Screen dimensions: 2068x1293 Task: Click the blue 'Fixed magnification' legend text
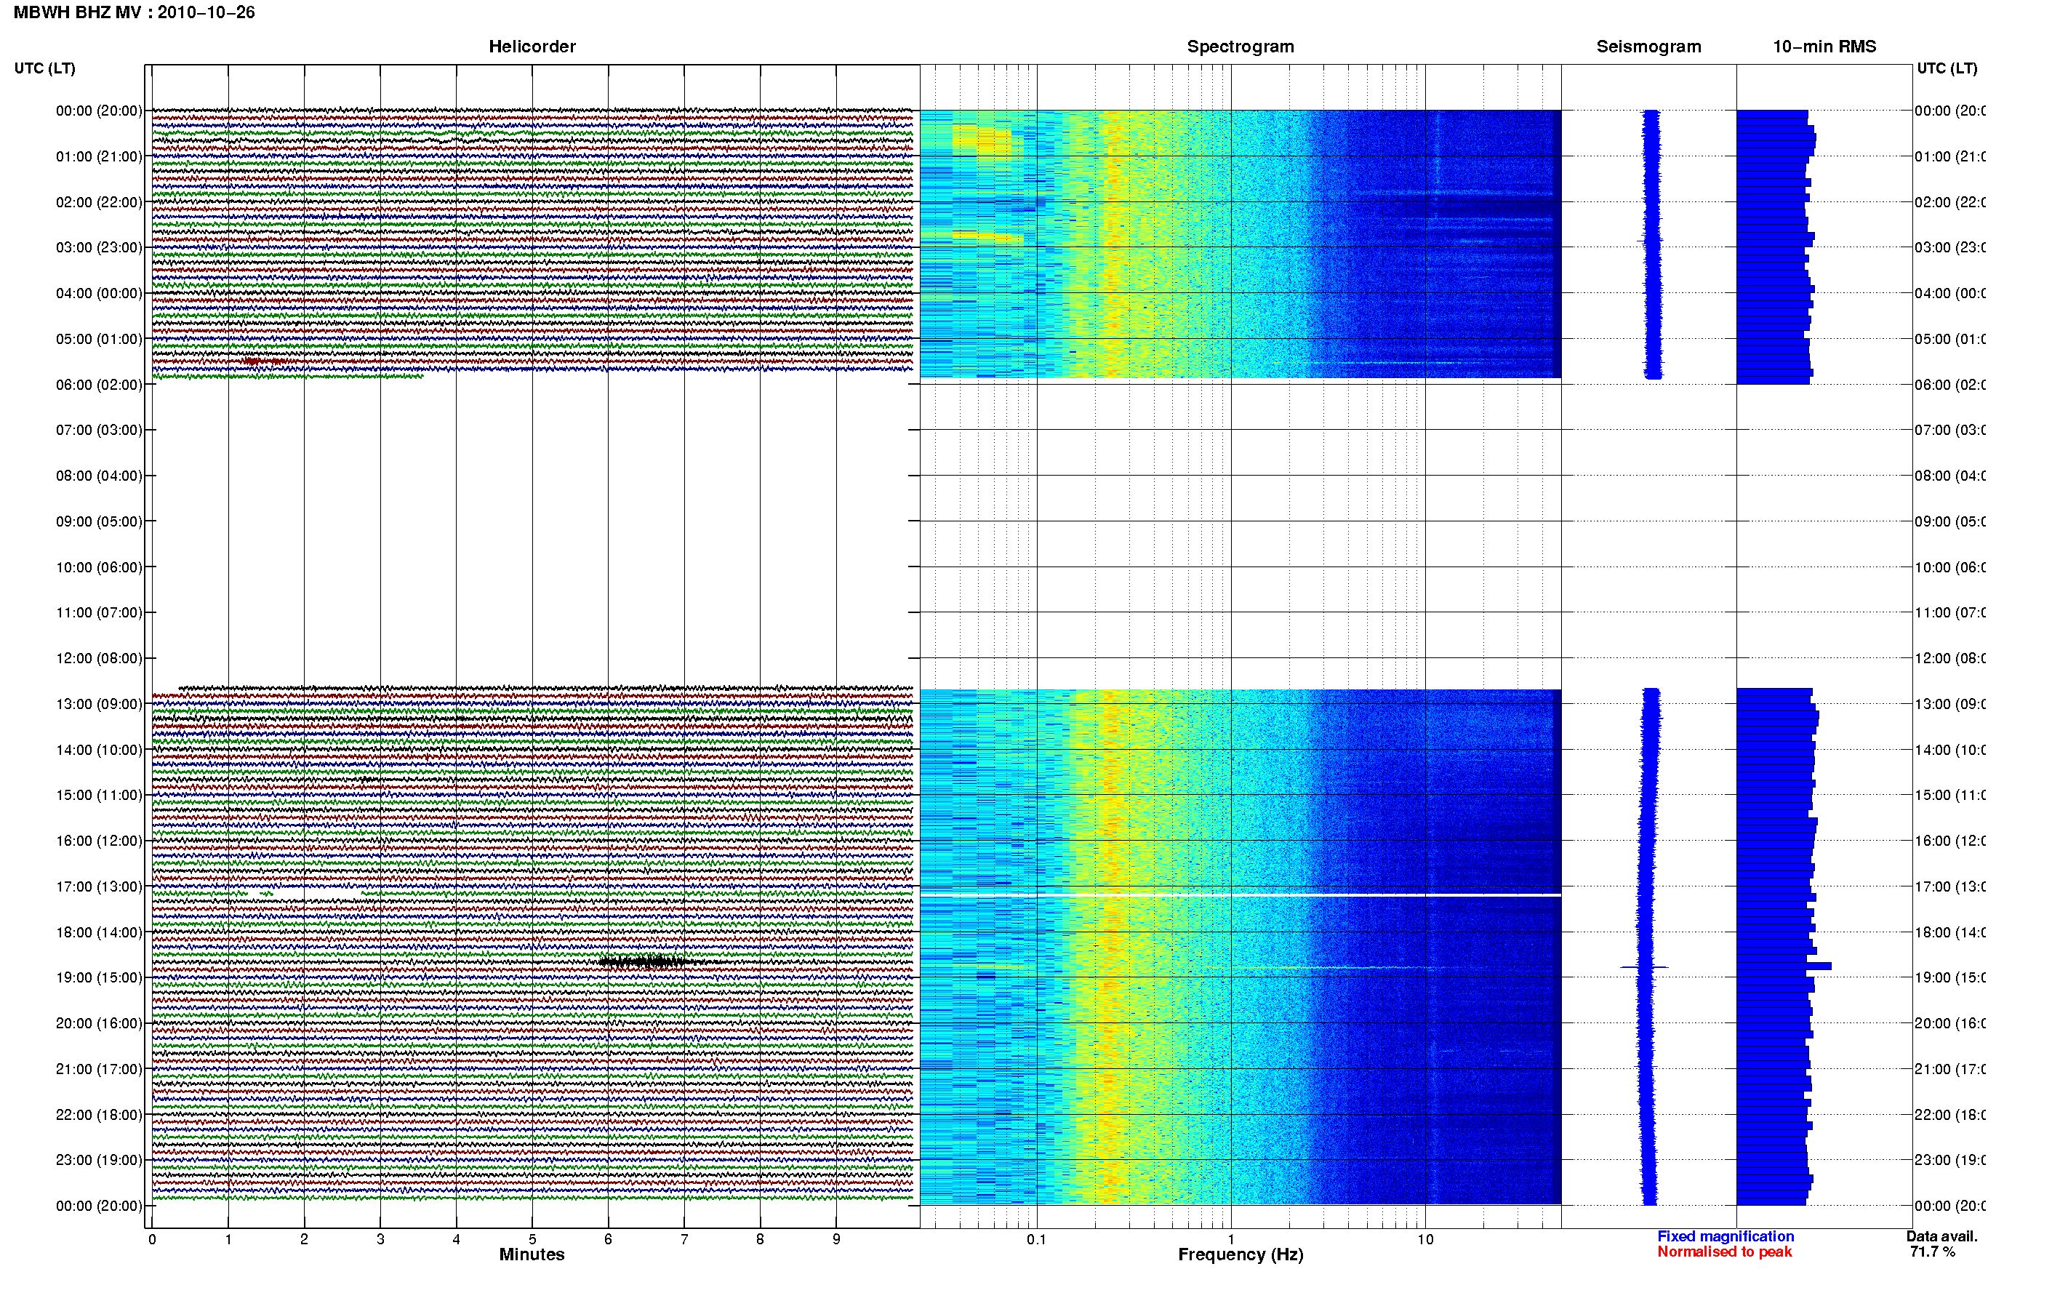coord(1726,1236)
